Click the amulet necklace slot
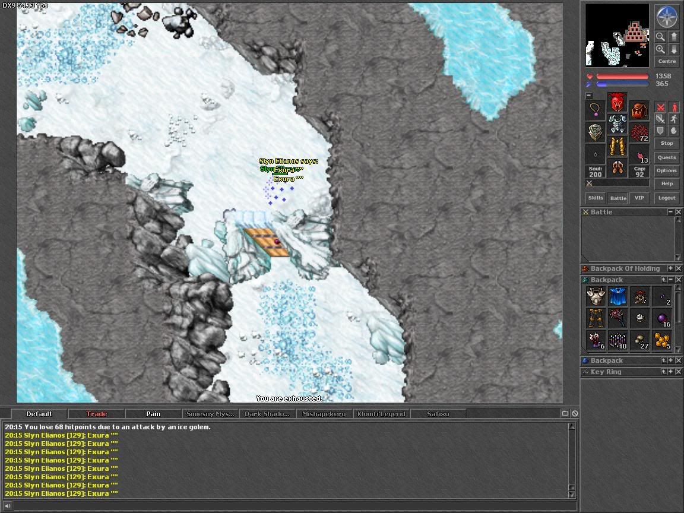 596,110
